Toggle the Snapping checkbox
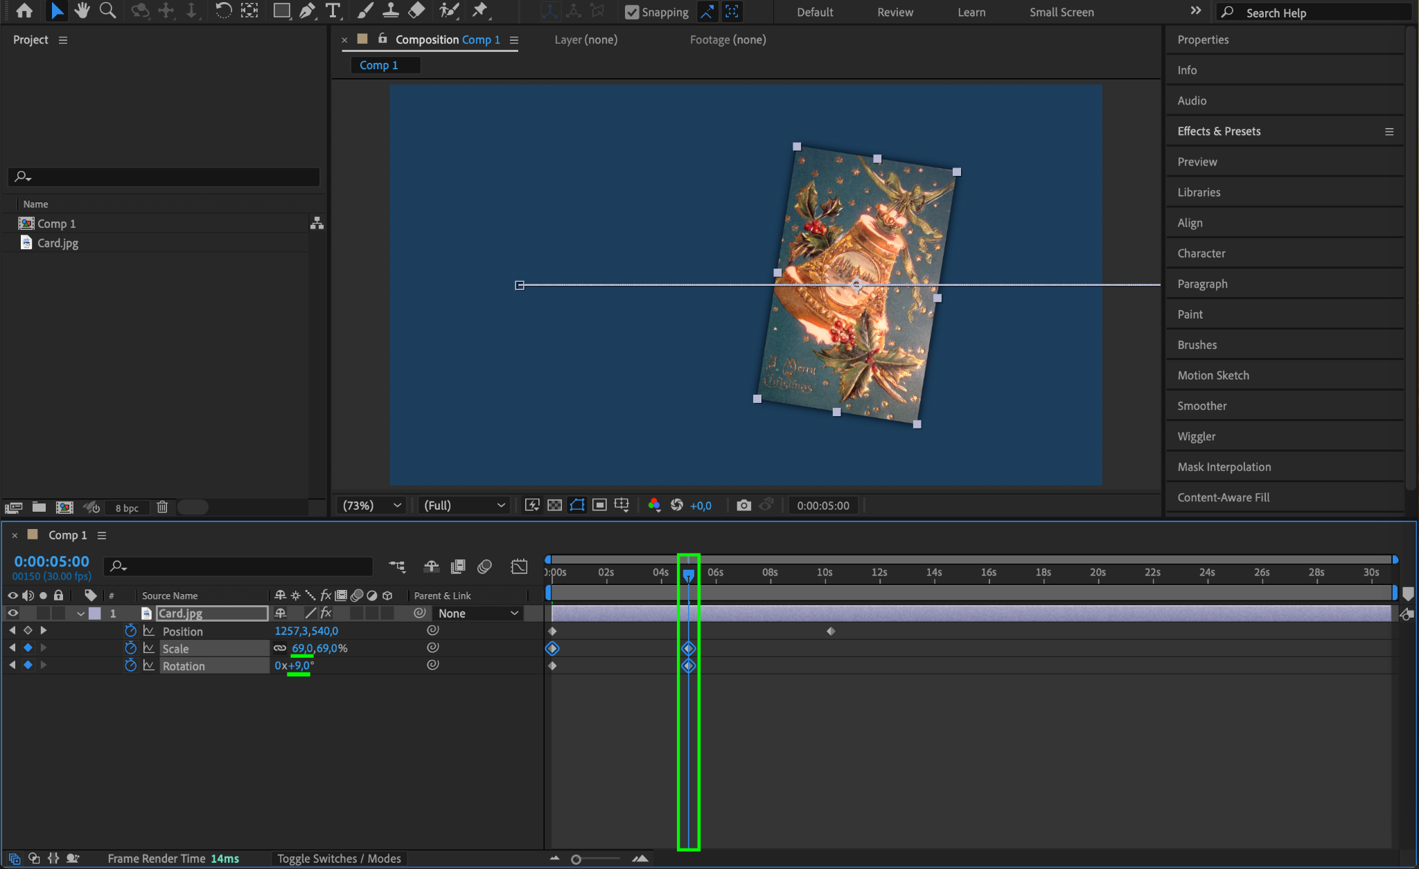This screenshot has height=869, width=1419. (x=631, y=12)
